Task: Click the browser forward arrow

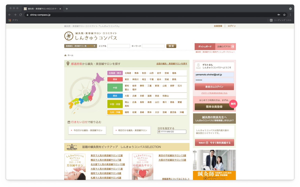Action: pos(15,15)
